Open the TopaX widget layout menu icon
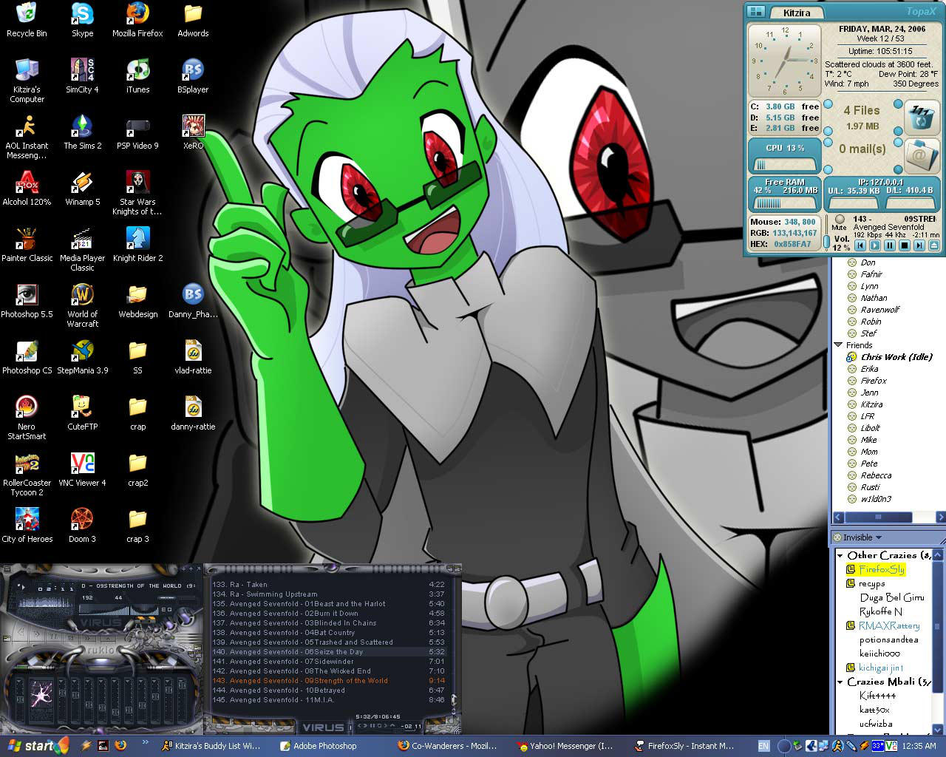Viewport: 946px width, 757px height. [755, 11]
